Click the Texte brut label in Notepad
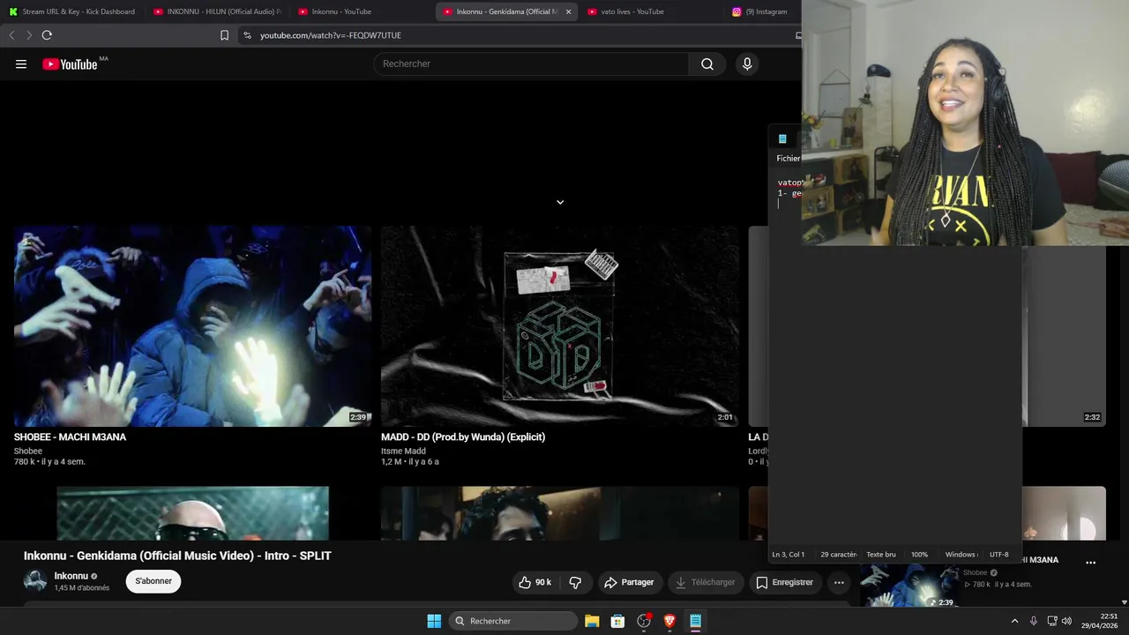This screenshot has height=635, width=1129. (881, 555)
